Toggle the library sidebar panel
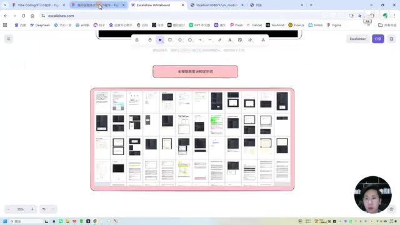 391,39
